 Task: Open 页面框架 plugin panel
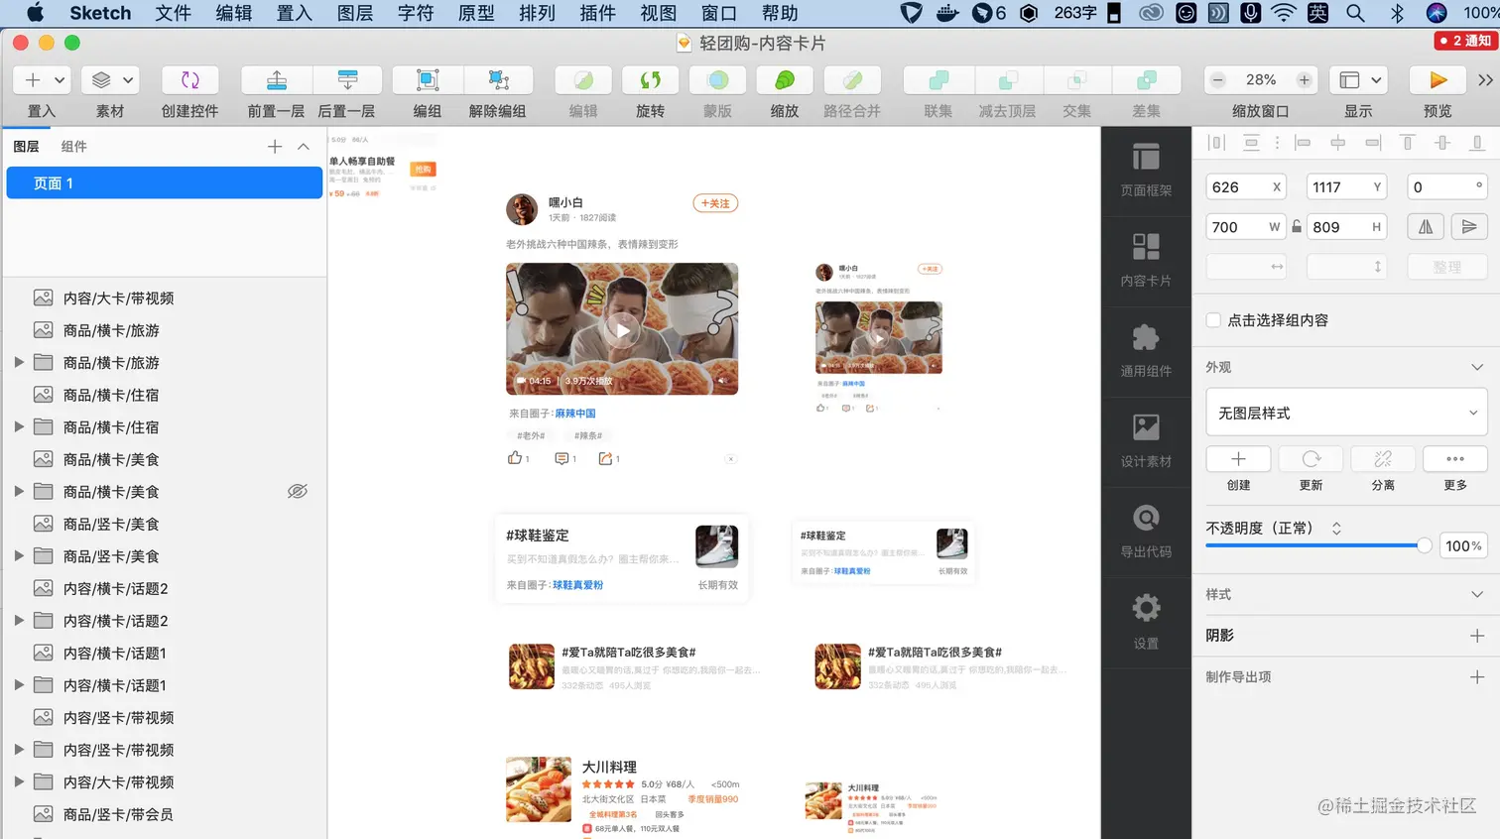click(x=1146, y=172)
